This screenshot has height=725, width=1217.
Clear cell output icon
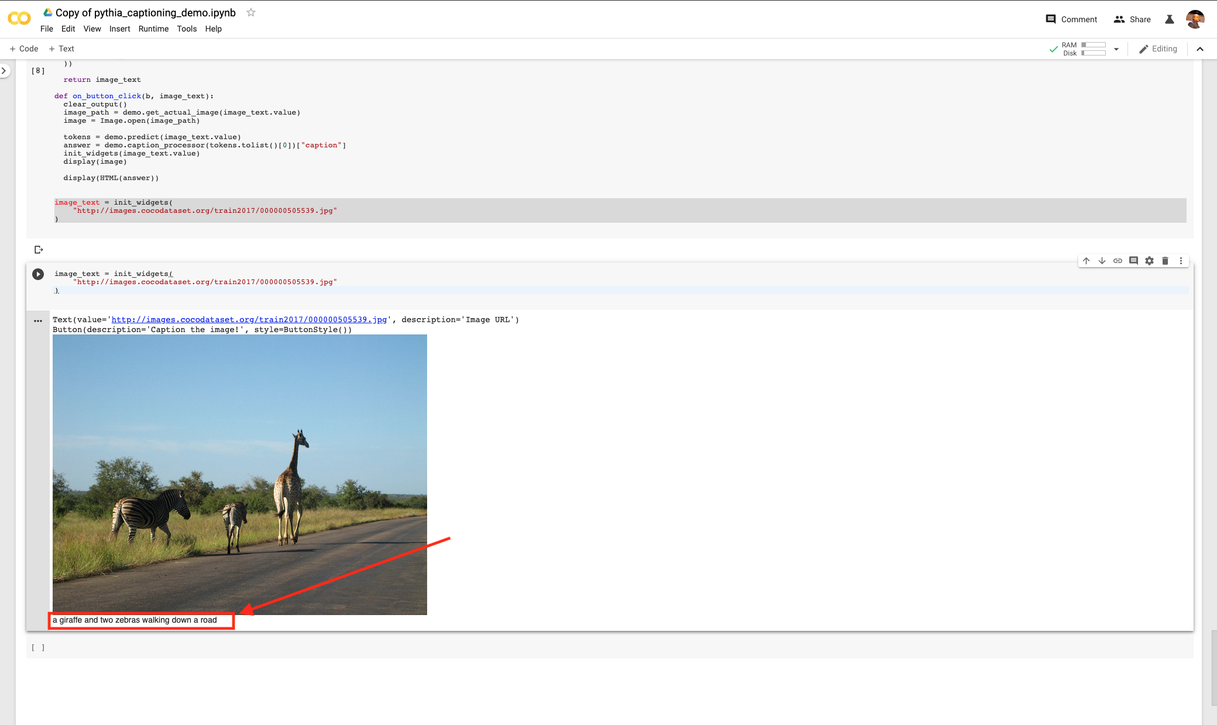39,250
